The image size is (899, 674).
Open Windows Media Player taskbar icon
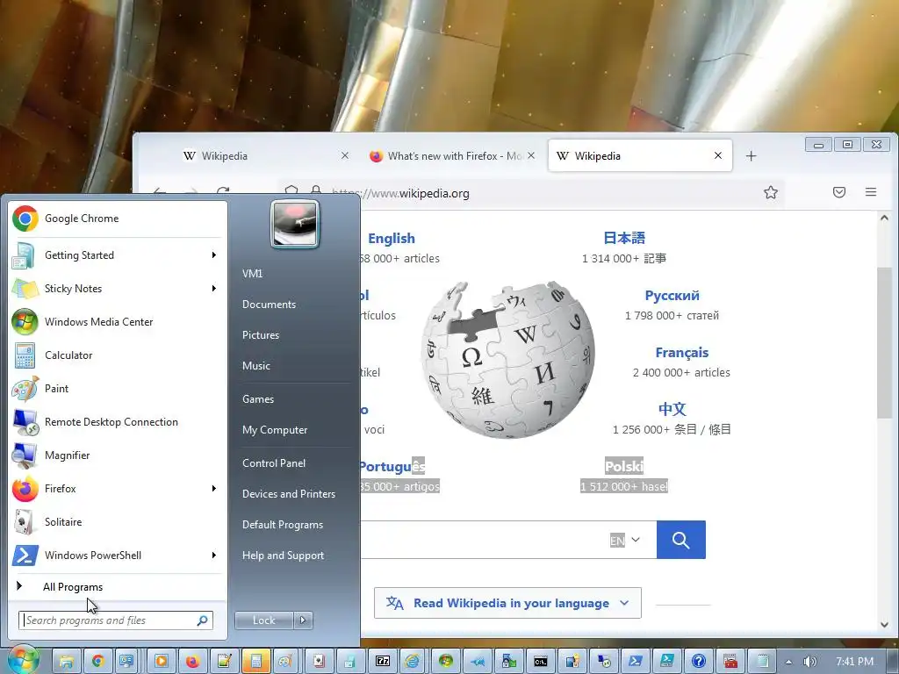point(162,662)
